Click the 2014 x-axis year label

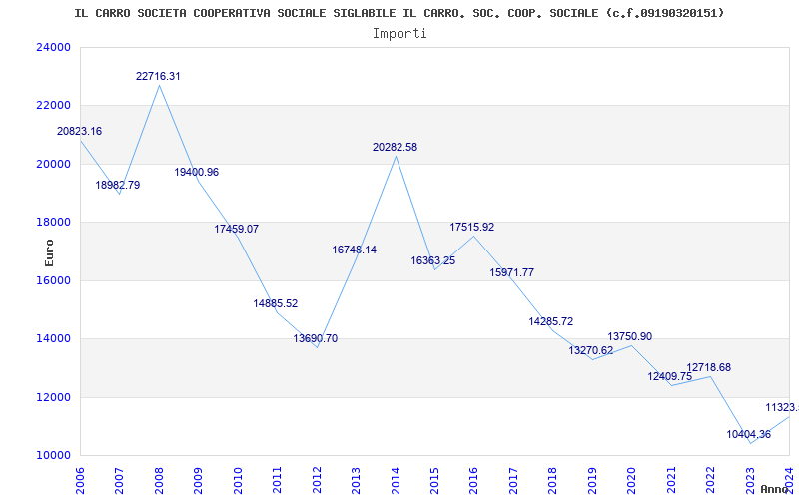pos(396,480)
